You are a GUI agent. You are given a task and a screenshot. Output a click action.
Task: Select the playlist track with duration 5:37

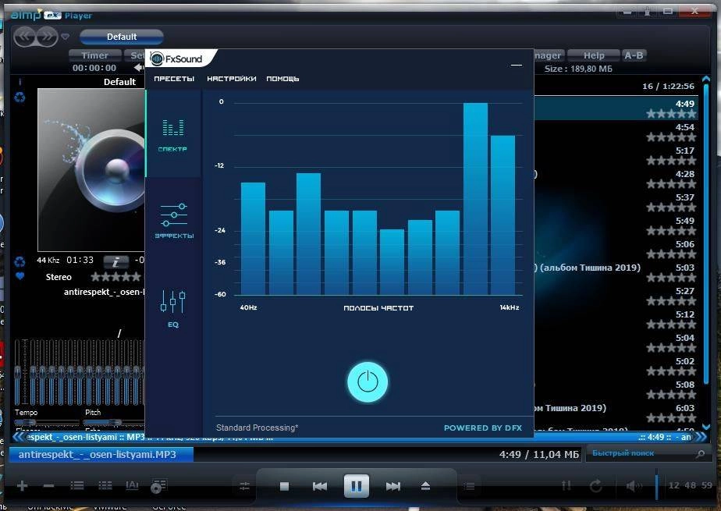[616, 202]
